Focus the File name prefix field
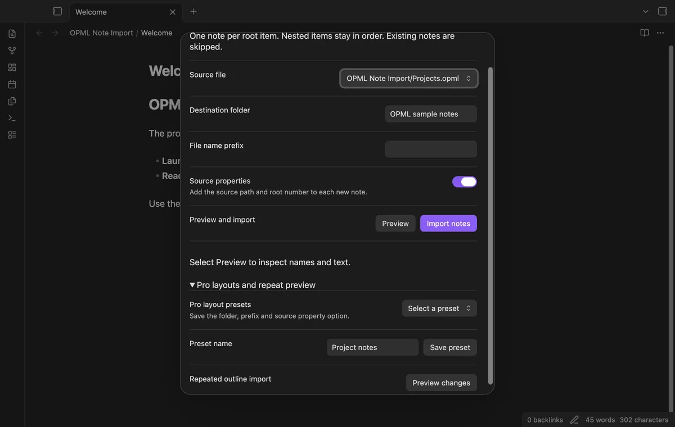 [431, 149]
